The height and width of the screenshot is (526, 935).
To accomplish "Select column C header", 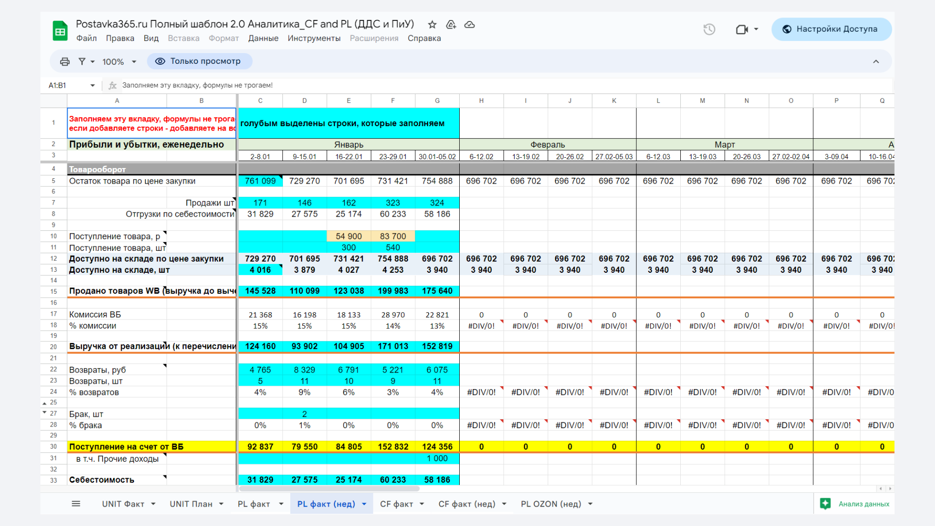I will pos(261,101).
